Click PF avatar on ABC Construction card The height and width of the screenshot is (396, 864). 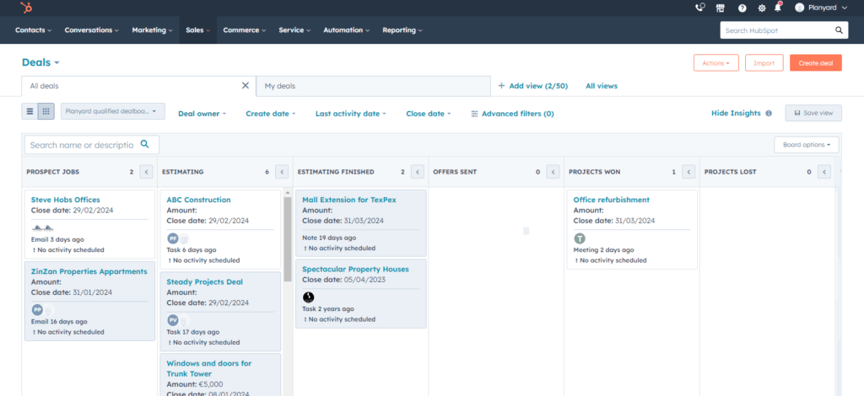pyautogui.click(x=172, y=238)
